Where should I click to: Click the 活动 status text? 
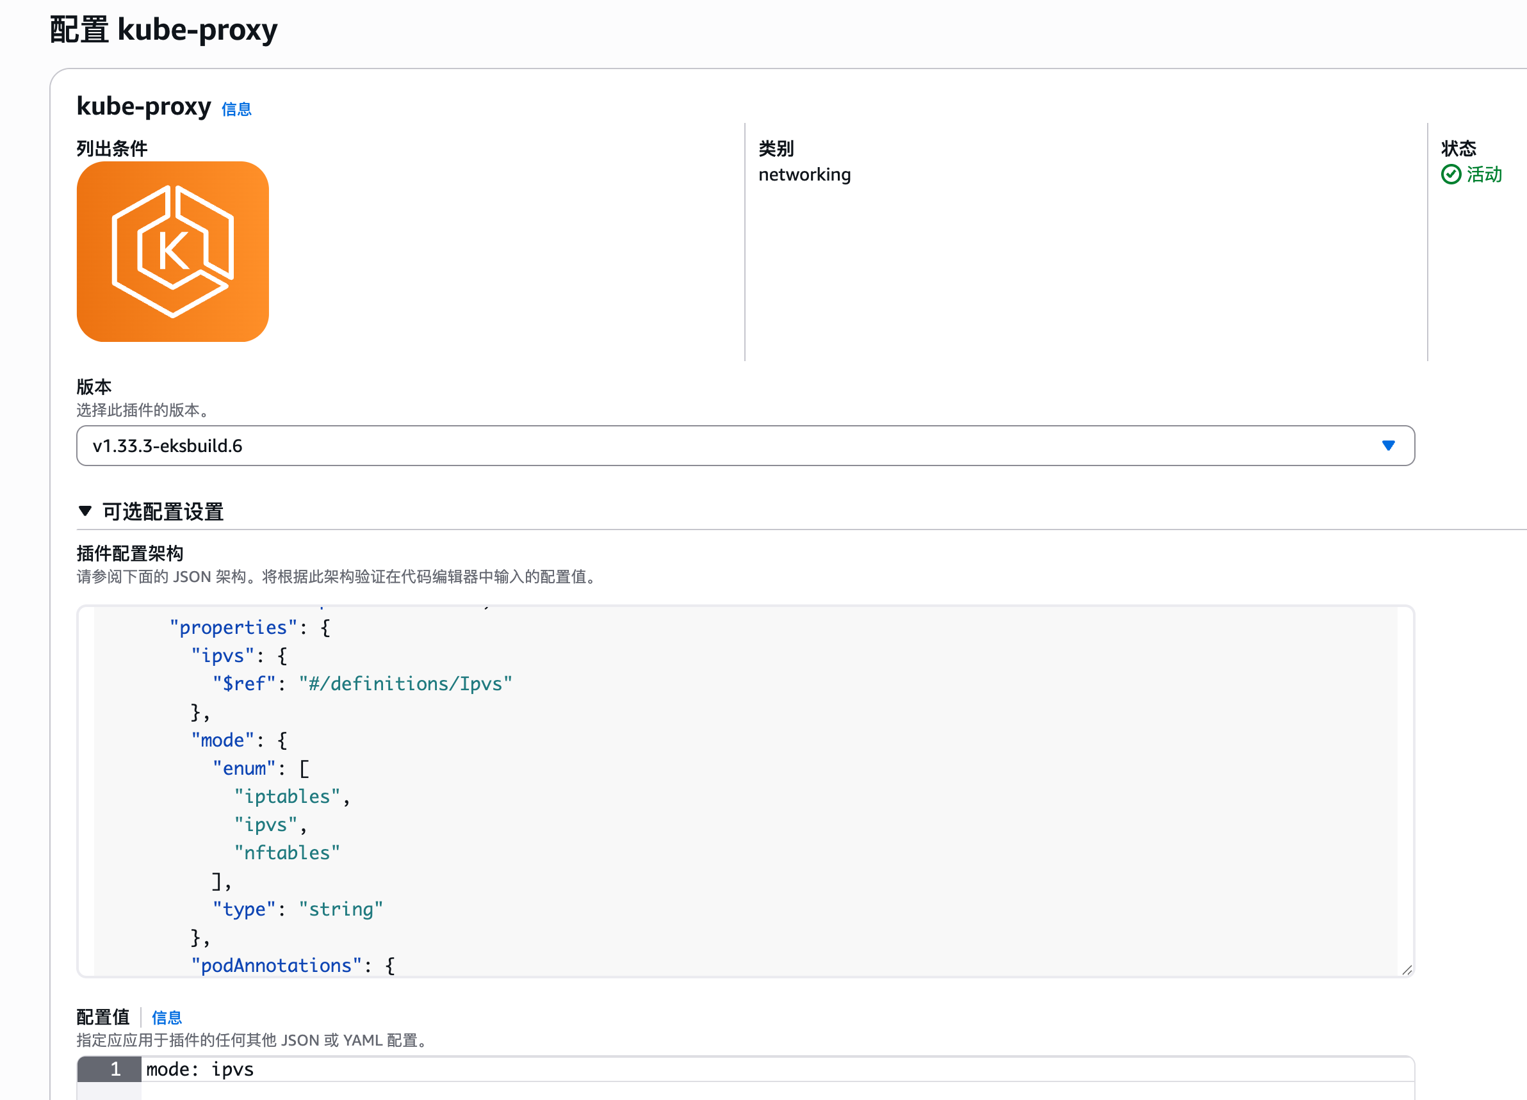point(1483,174)
